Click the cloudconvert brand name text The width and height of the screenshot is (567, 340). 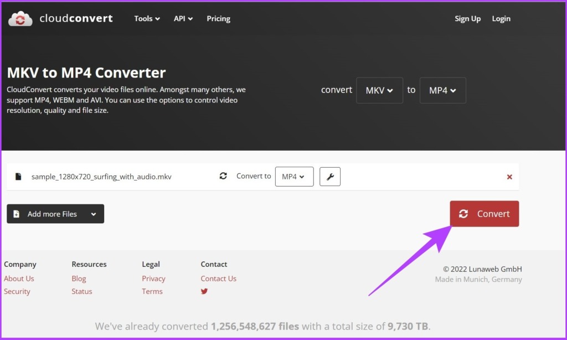[76, 18]
